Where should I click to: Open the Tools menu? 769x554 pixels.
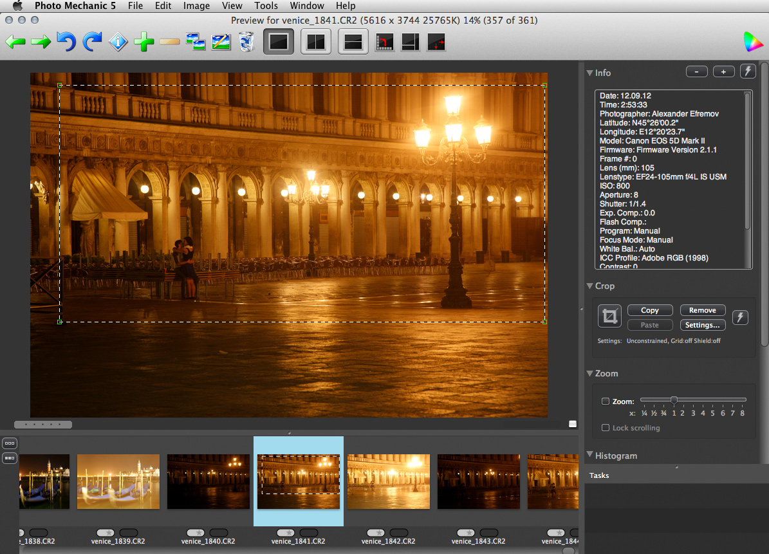pyautogui.click(x=266, y=6)
